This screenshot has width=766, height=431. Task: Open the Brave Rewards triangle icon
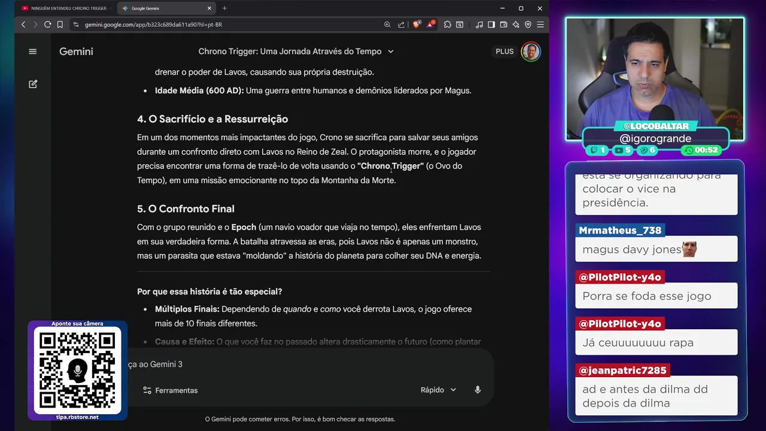click(430, 25)
